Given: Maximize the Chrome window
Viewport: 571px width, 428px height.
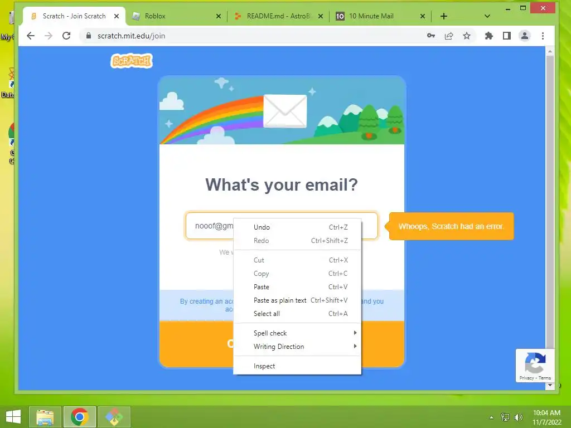Looking at the screenshot, I should tap(523, 8).
